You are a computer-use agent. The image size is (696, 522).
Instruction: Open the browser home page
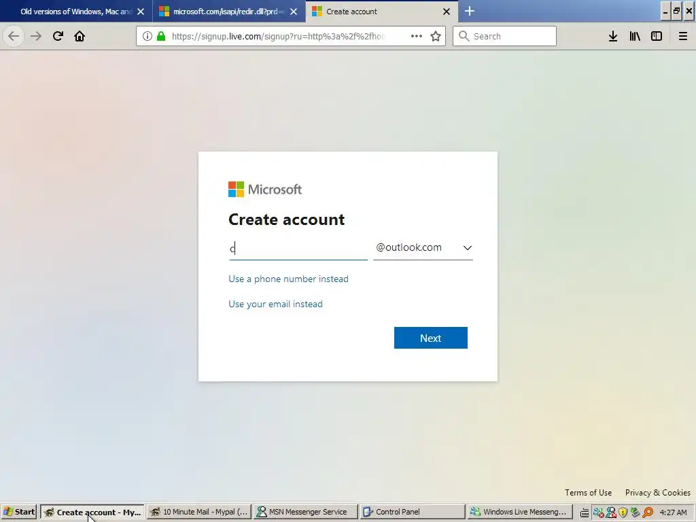click(80, 36)
